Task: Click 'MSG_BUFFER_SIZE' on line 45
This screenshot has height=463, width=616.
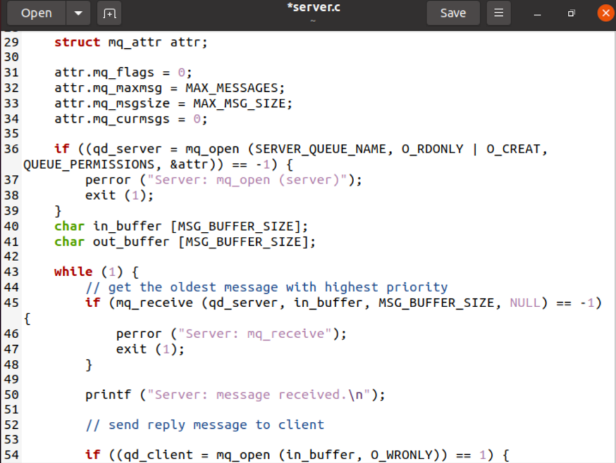Action: (436, 303)
